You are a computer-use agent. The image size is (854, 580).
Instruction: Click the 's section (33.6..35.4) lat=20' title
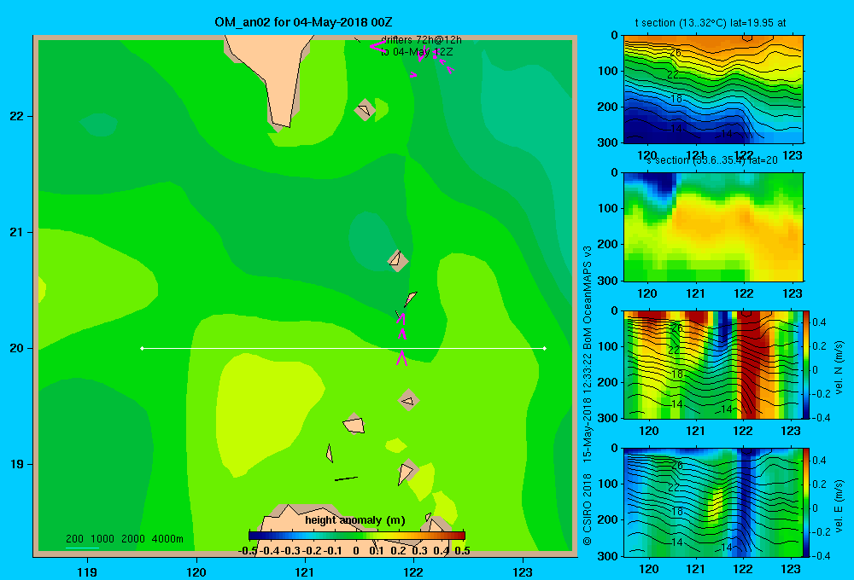[x=711, y=160]
